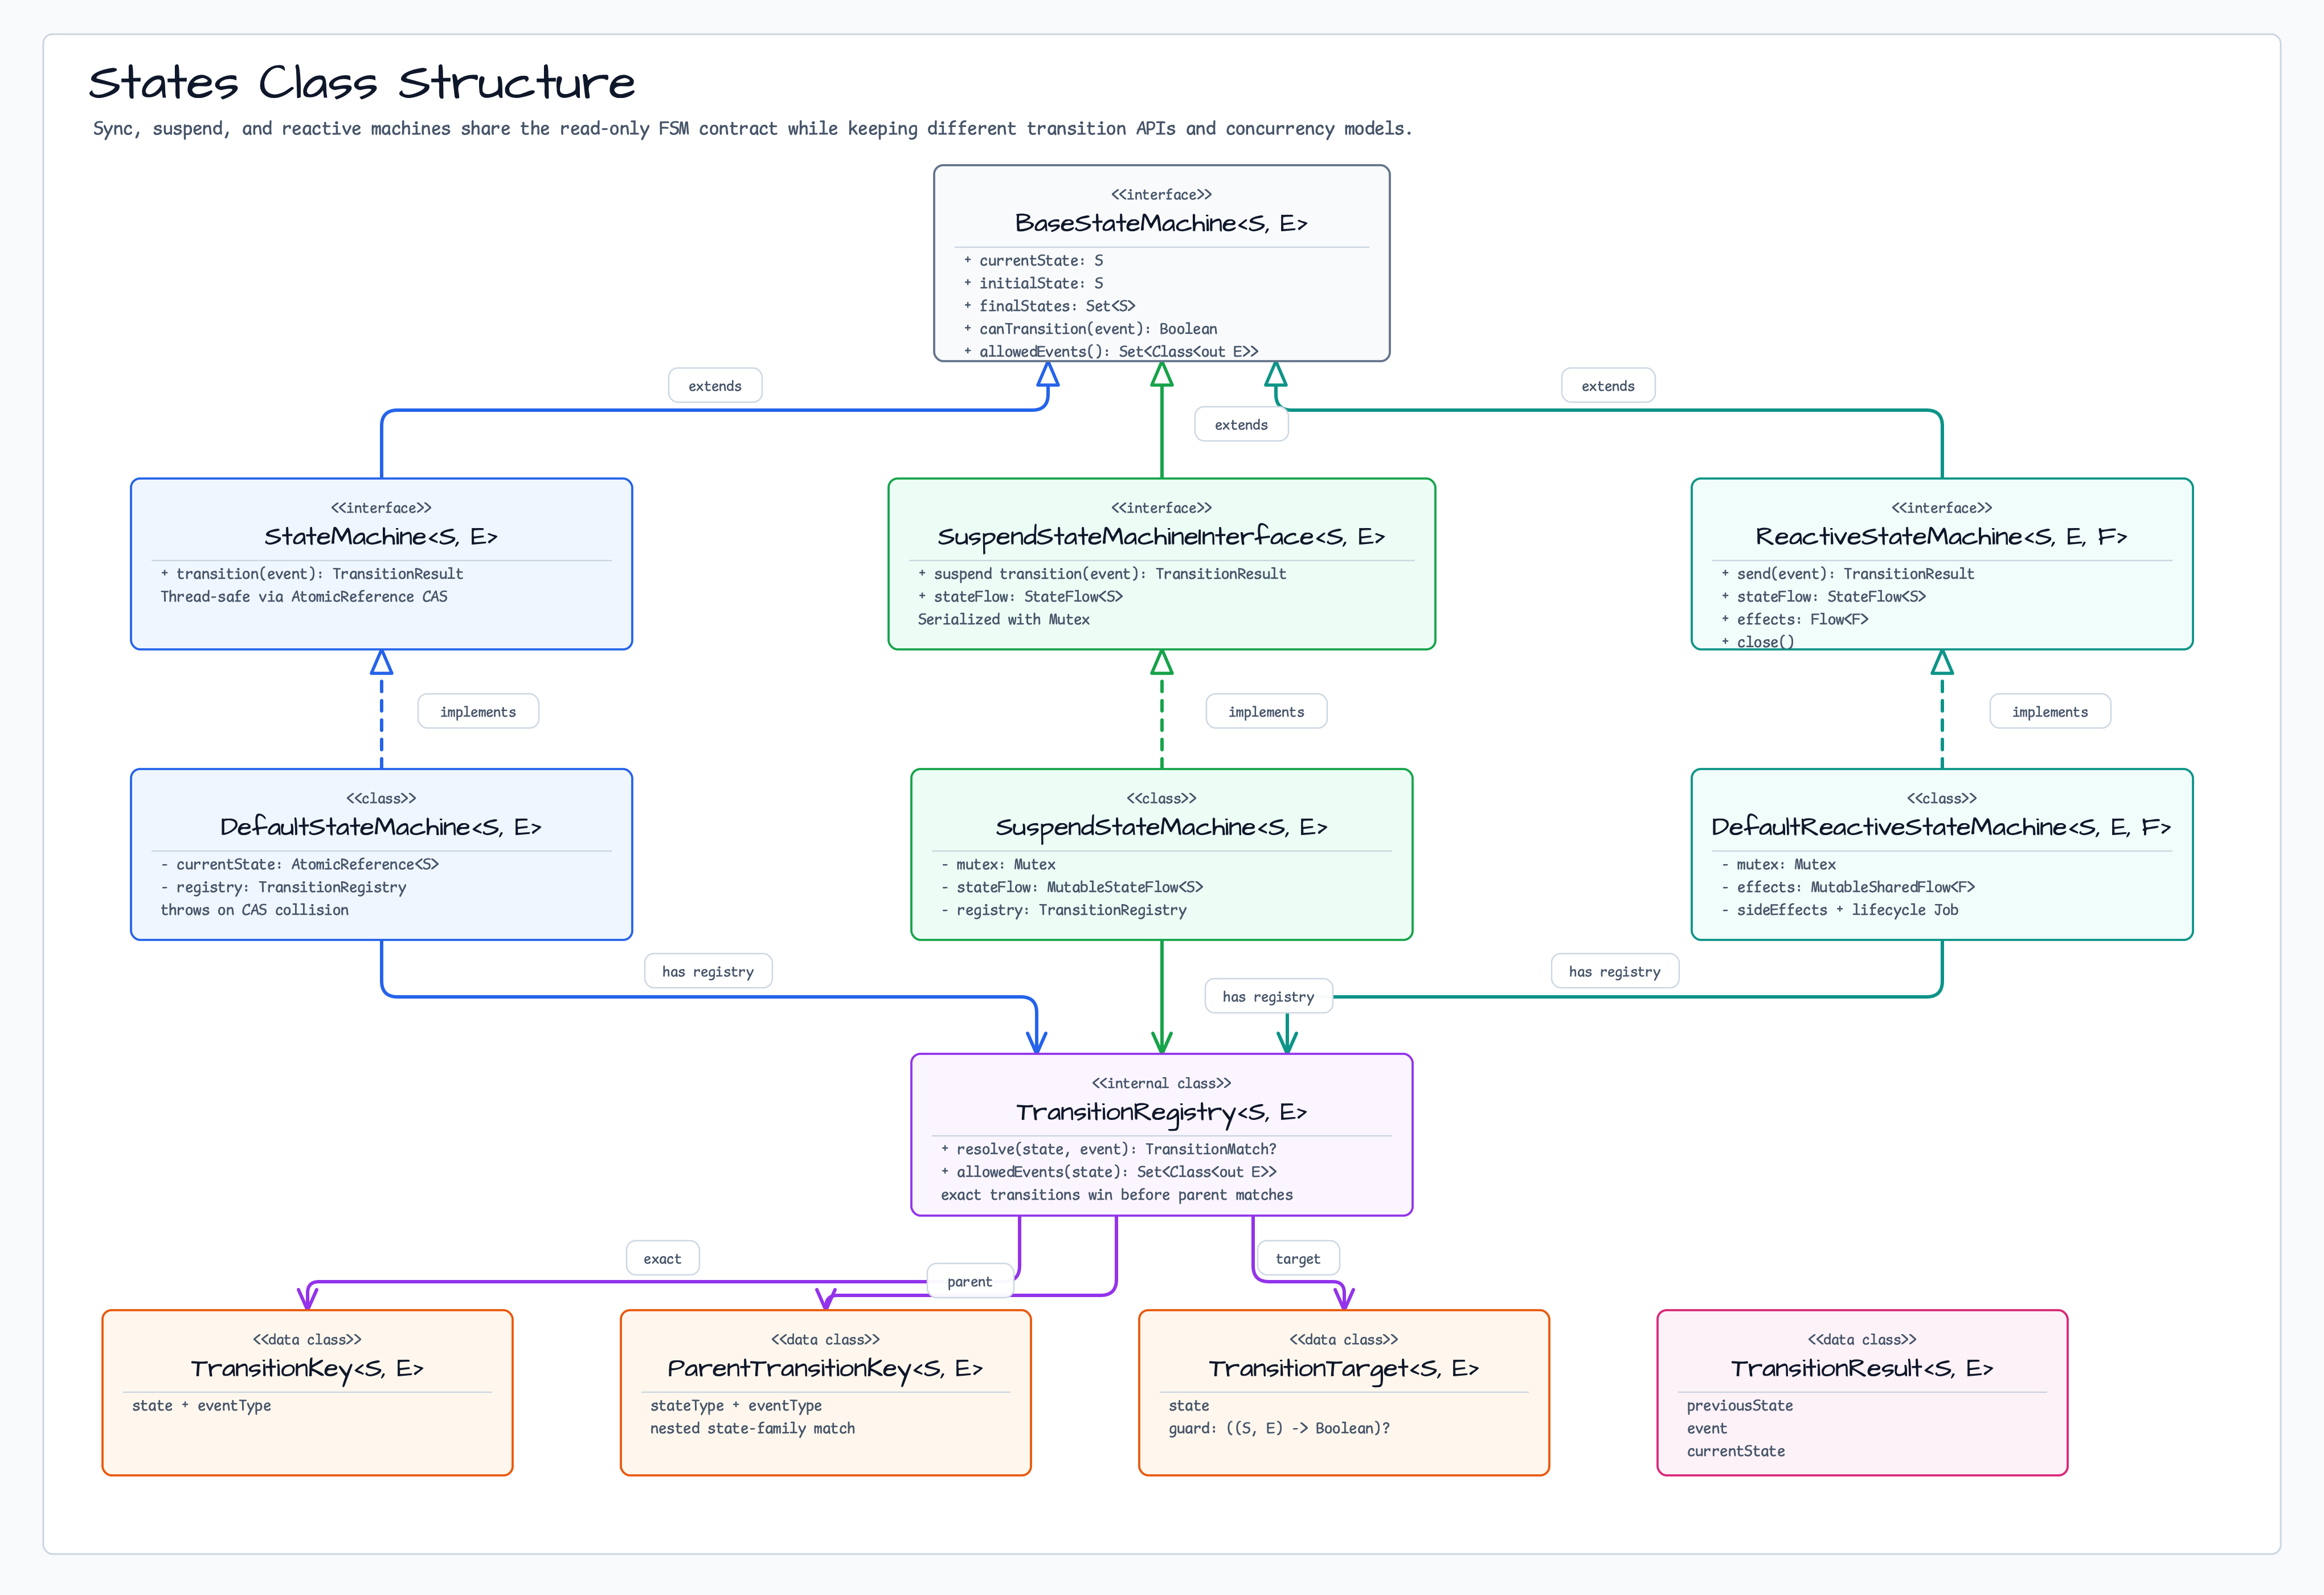Select the SuspendStateMachine<S, E> class title
Viewport: 2324px width, 1595px height.
coord(1161,827)
